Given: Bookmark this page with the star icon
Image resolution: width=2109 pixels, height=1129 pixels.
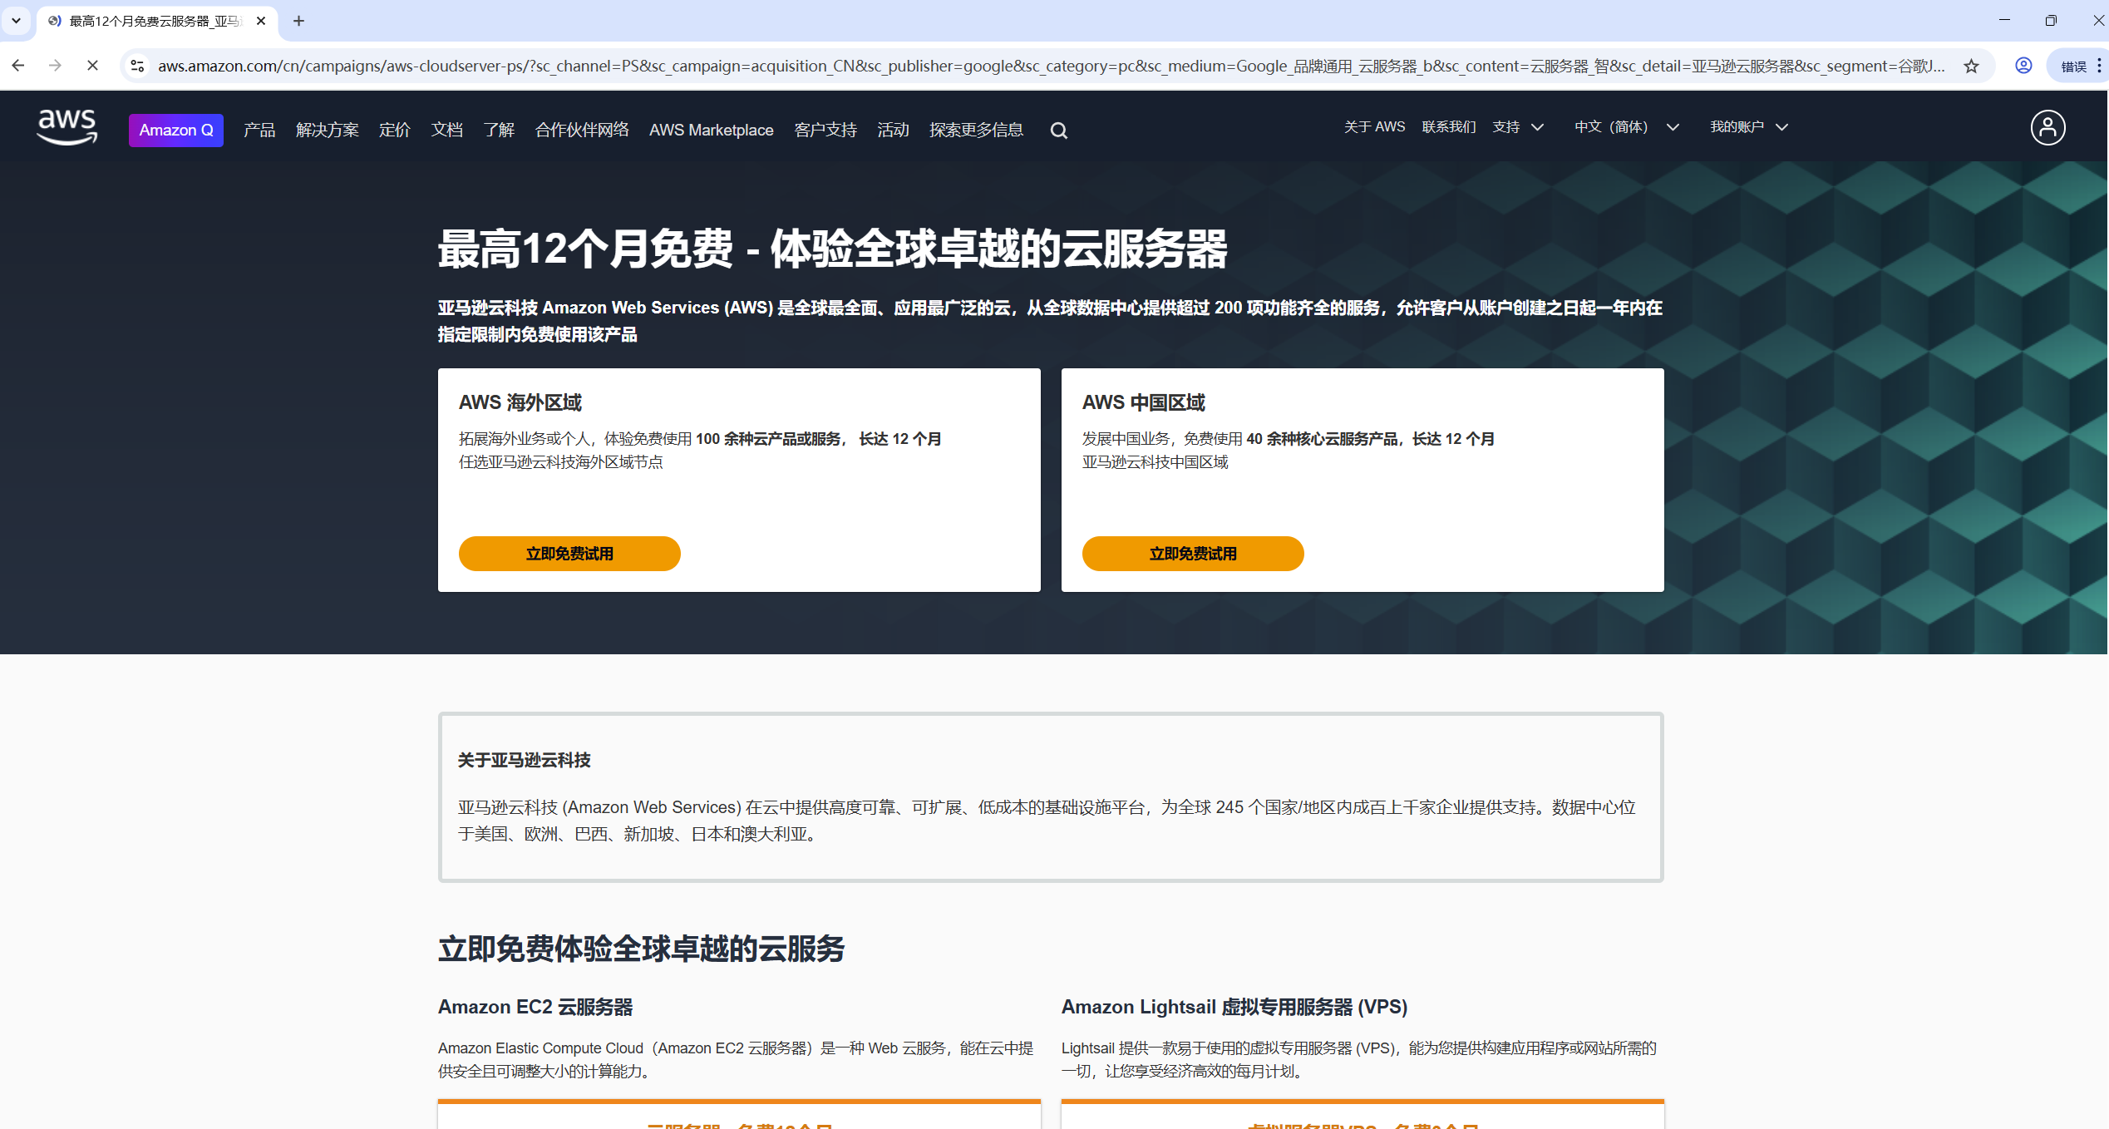Looking at the screenshot, I should point(1971,66).
